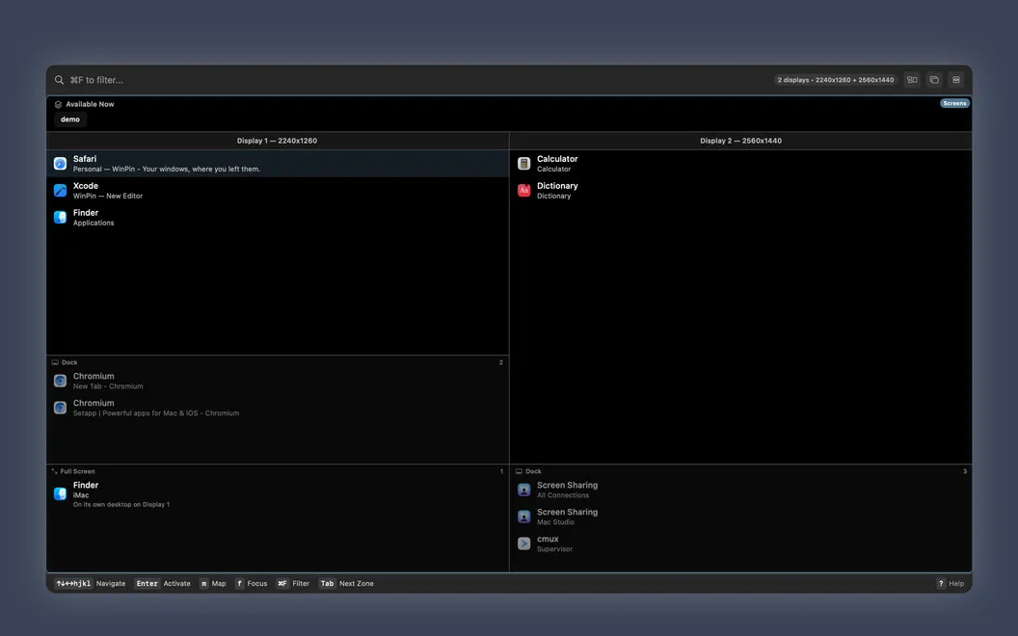Click the Display 2 'Dock' section label
The height and width of the screenshot is (636, 1018).
click(533, 472)
